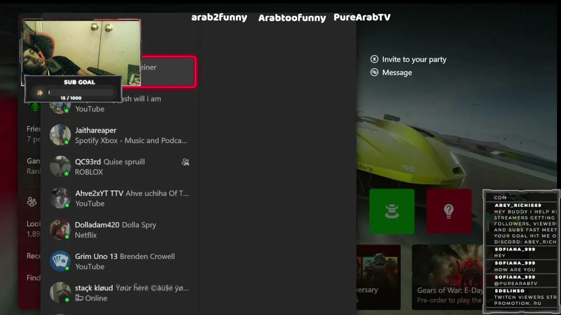This screenshot has width=561, height=315.
Task: Open Jaithareaper's profile avatar
Action: coord(60,135)
